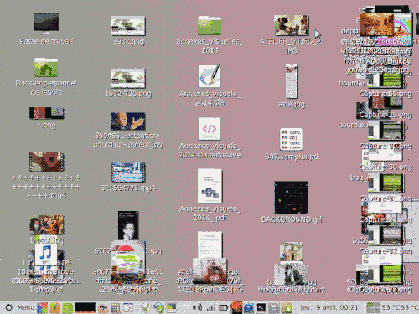The image size is (419, 314).
Task: Click the green download arrow panel icon
Action: click(x=287, y=307)
